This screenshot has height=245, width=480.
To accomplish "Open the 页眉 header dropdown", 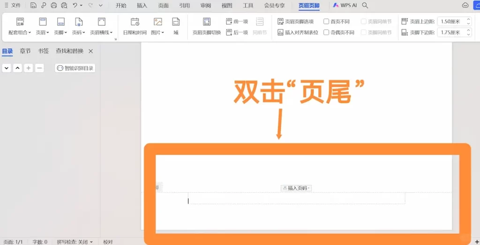I will point(43,26).
